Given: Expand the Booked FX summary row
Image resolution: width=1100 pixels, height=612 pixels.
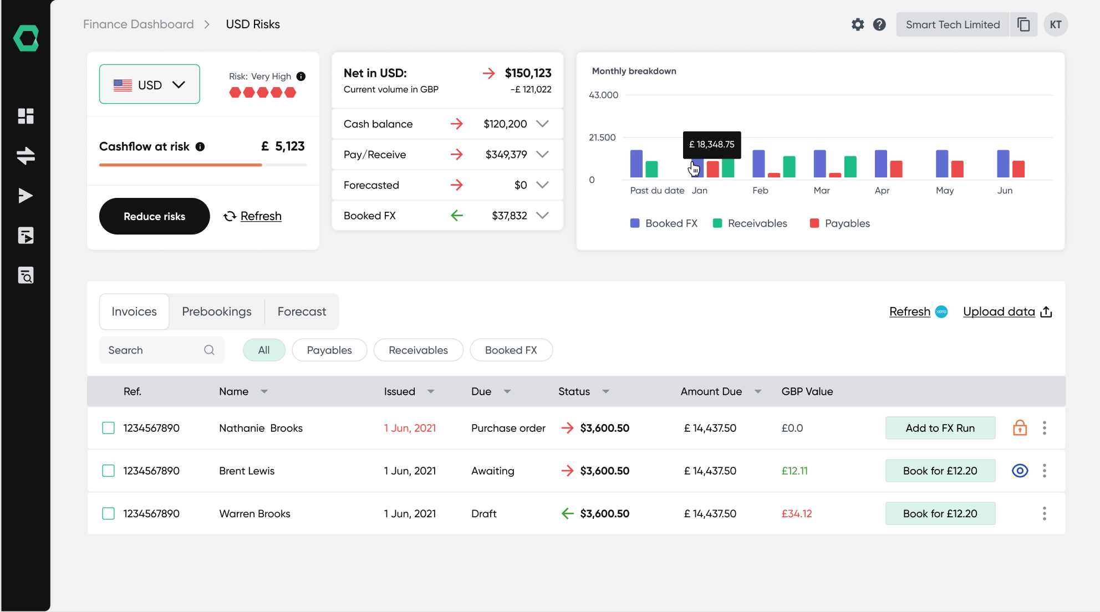Looking at the screenshot, I should tap(542, 216).
